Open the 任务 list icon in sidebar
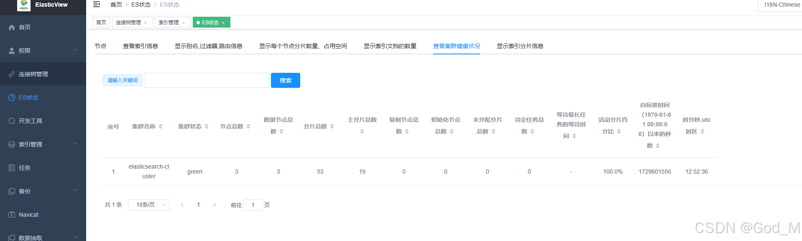 pos(12,168)
